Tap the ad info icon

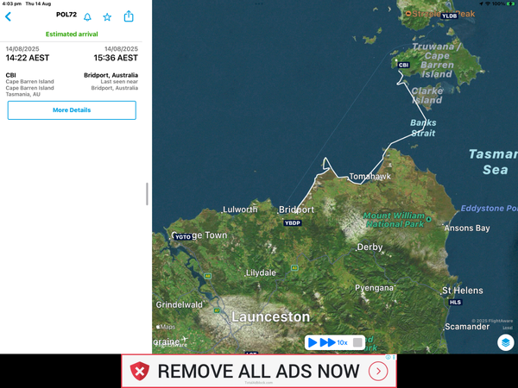(393, 357)
